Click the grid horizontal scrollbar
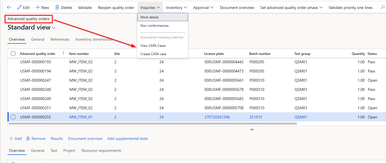386x163 pixels. 153,123
